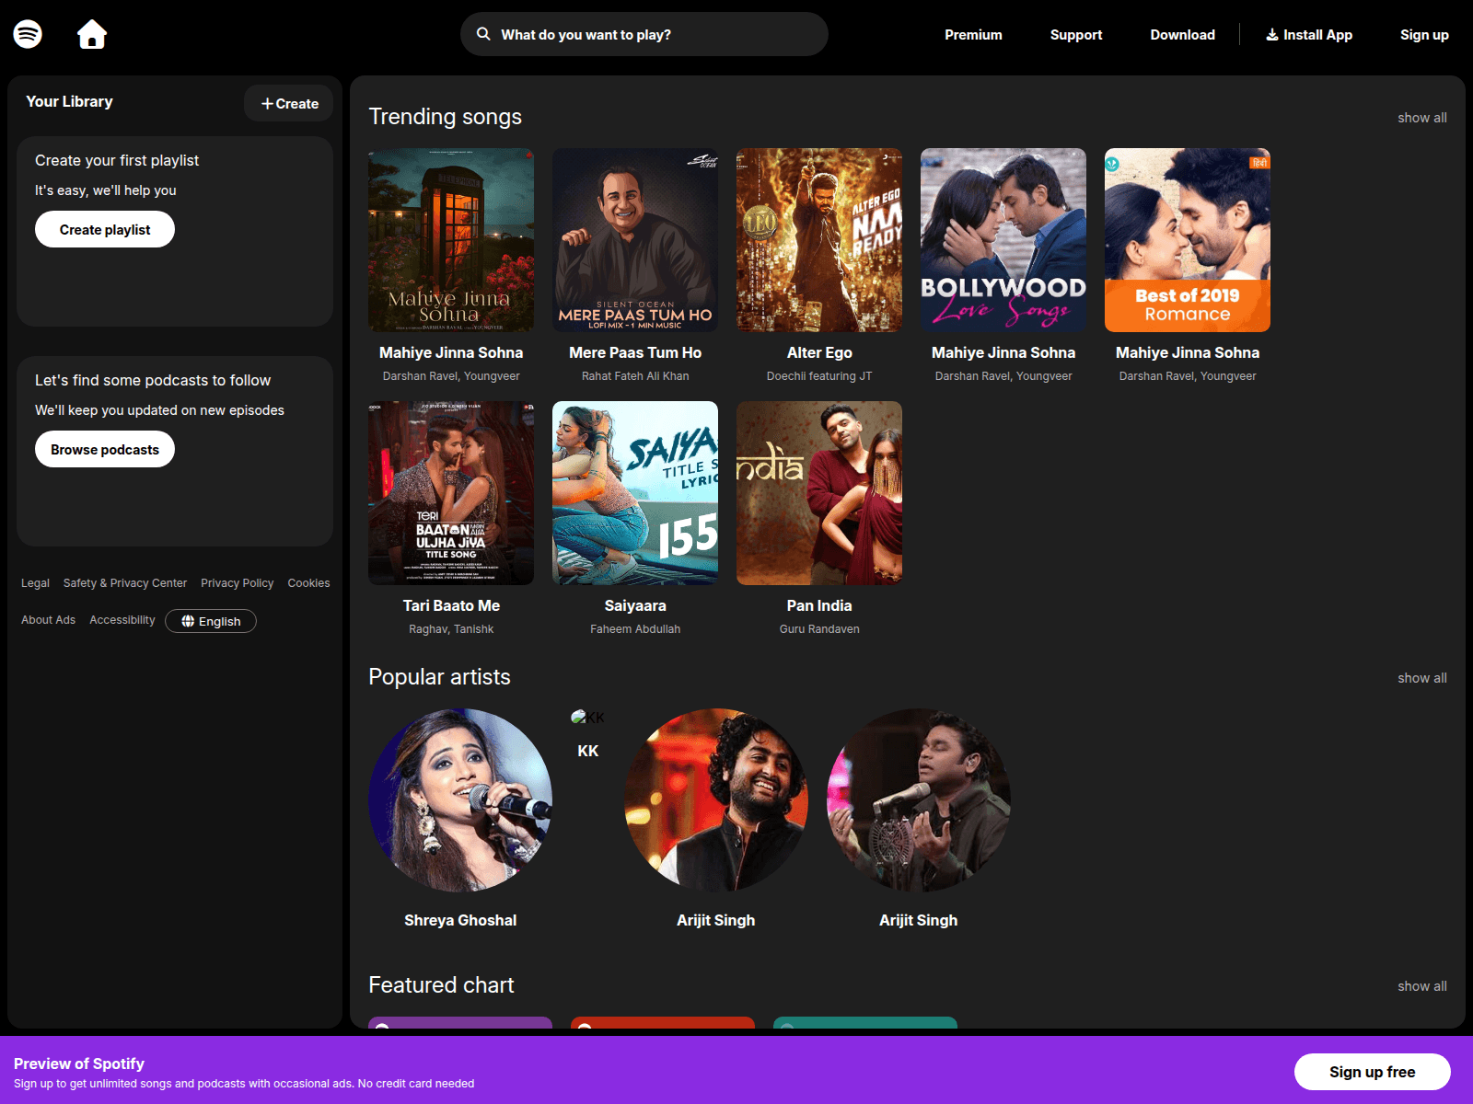Click 'Doechii featuring JT' text
The height and width of the screenshot is (1104, 1473).
pos(819,376)
